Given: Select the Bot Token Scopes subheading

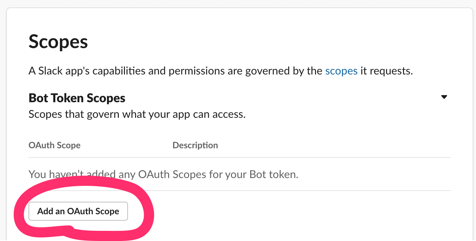Looking at the screenshot, I should pos(77,98).
